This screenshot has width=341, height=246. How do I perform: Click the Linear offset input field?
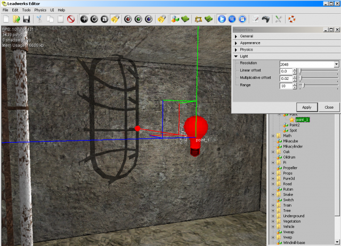[285, 71]
